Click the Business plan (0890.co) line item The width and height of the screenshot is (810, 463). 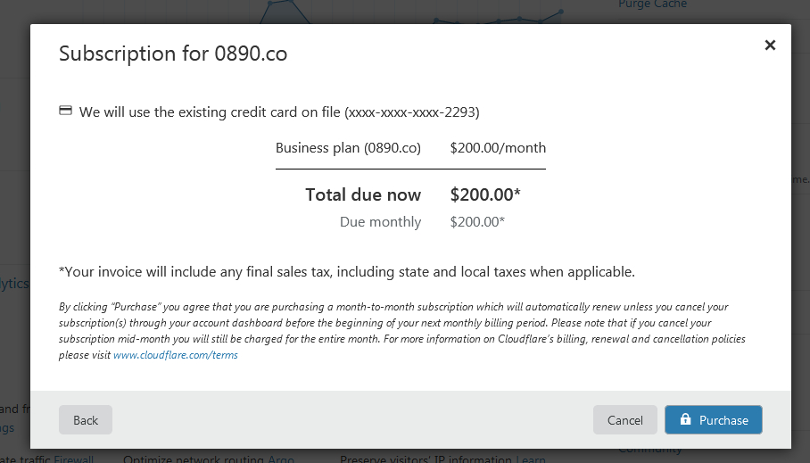pyautogui.click(x=348, y=148)
